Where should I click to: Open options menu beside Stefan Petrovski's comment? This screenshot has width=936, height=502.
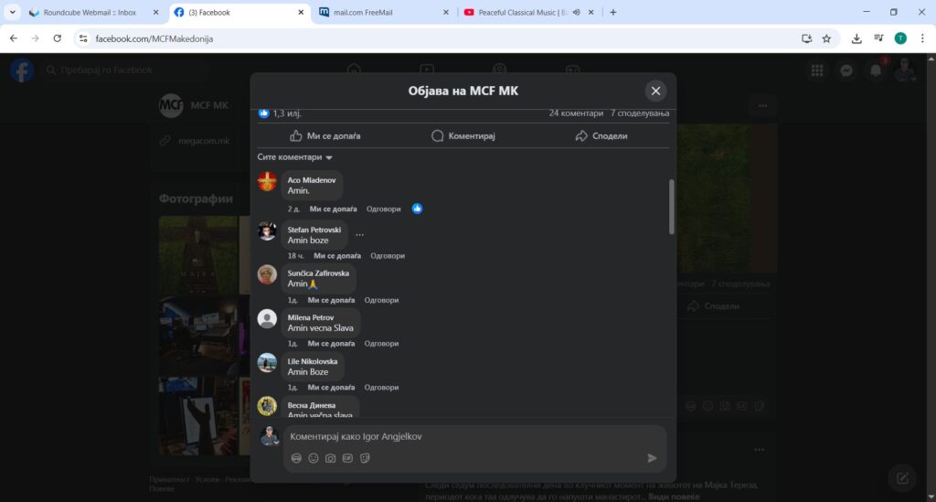coord(359,235)
